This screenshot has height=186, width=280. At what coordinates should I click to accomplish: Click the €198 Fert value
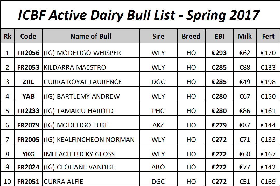(x=268, y=82)
